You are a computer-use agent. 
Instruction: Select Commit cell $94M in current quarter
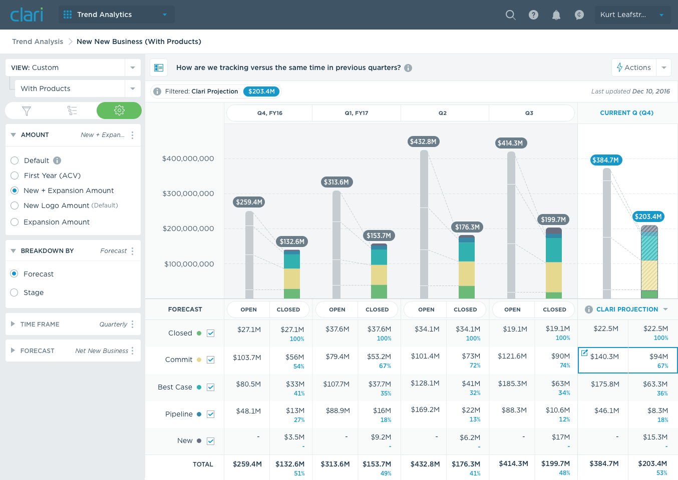[652, 360]
